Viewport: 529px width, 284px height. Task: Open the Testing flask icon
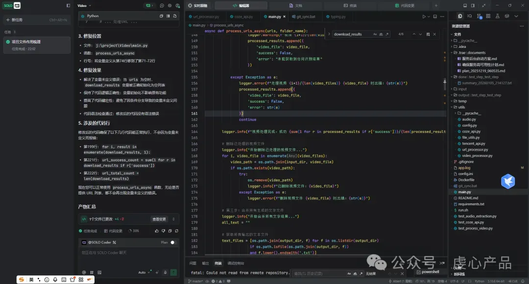point(497,16)
